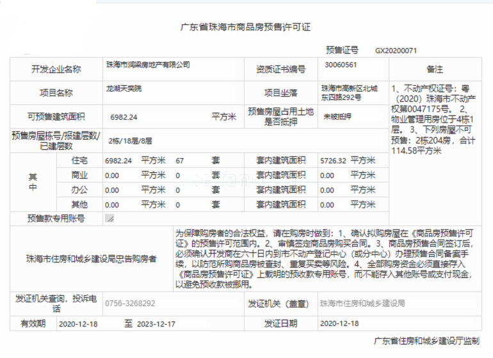Click interior area value 5726.32
This screenshot has width=493, height=358.
[333, 161]
